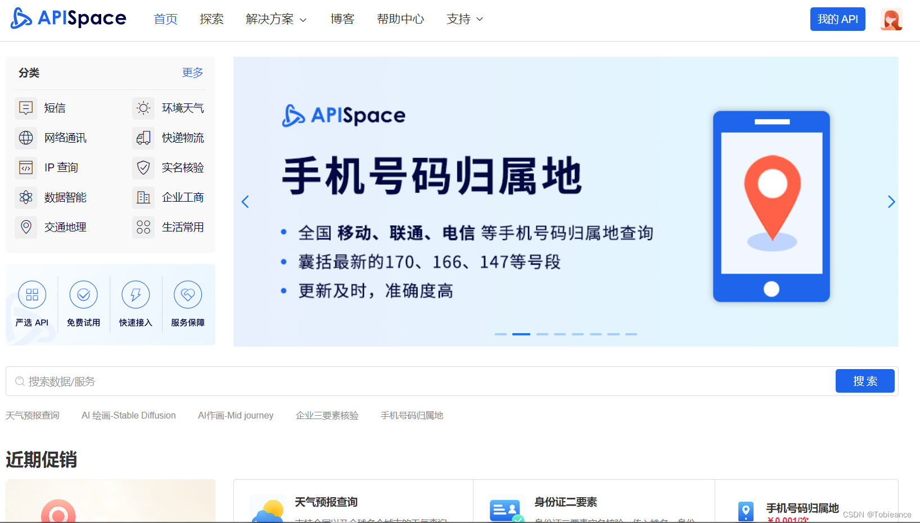Select the 数据智能 atom icon
The height and width of the screenshot is (523, 920).
[x=26, y=197]
